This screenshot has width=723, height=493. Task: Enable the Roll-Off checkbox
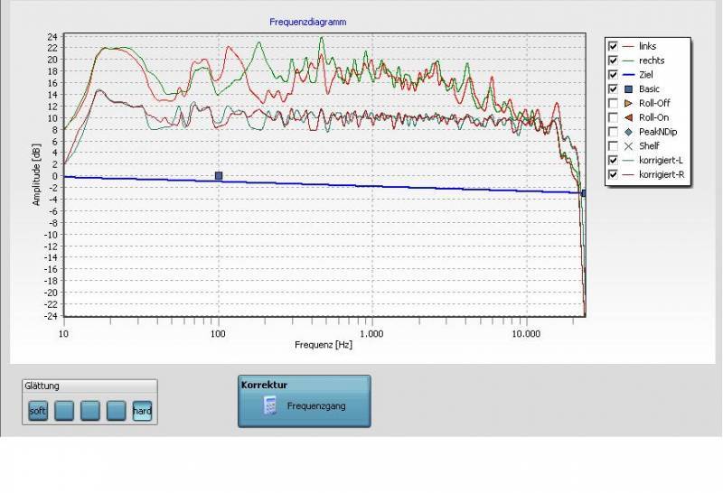coord(613,103)
